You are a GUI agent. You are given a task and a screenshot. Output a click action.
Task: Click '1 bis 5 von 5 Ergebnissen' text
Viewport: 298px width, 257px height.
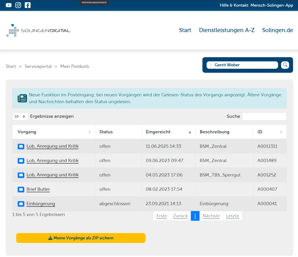pyautogui.click(x=38, y=214)
